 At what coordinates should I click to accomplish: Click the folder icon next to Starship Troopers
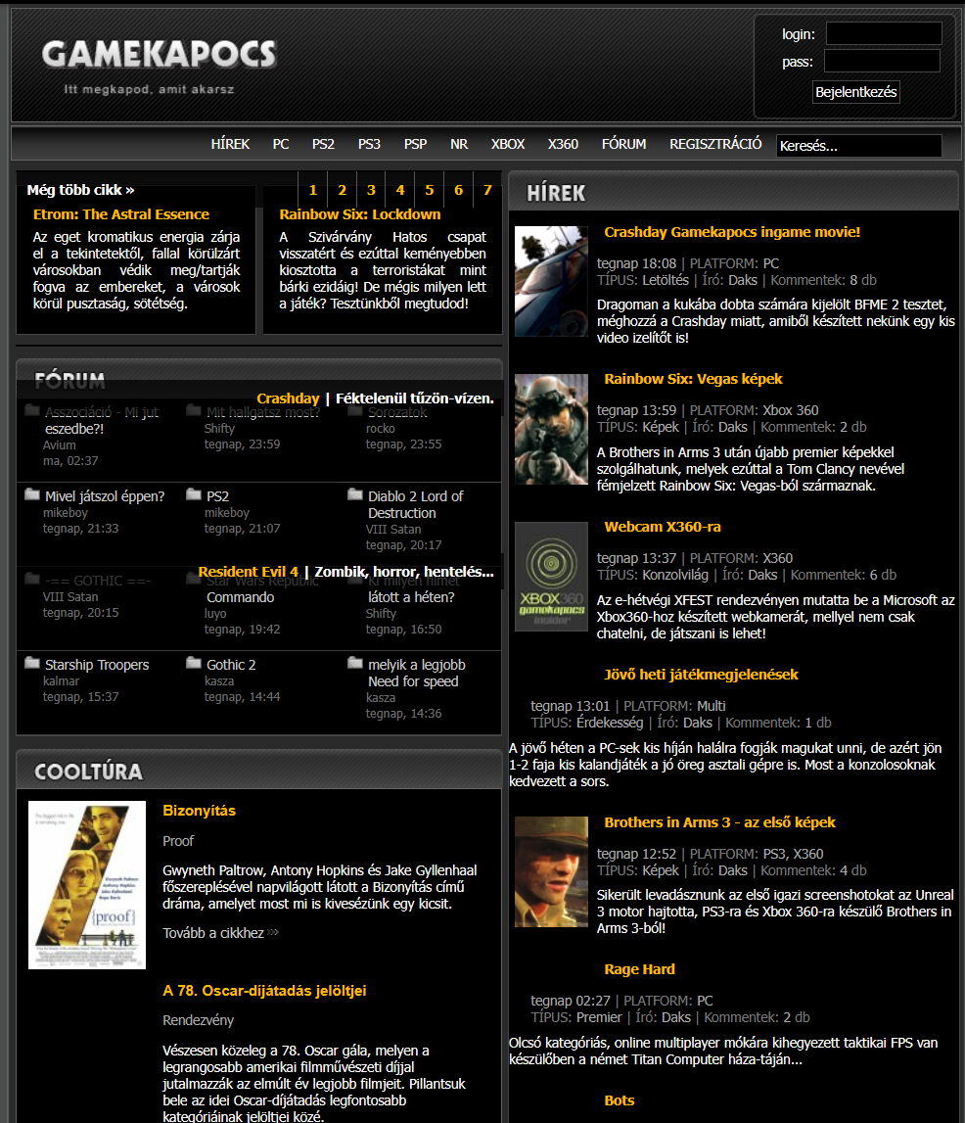[32, 663]
